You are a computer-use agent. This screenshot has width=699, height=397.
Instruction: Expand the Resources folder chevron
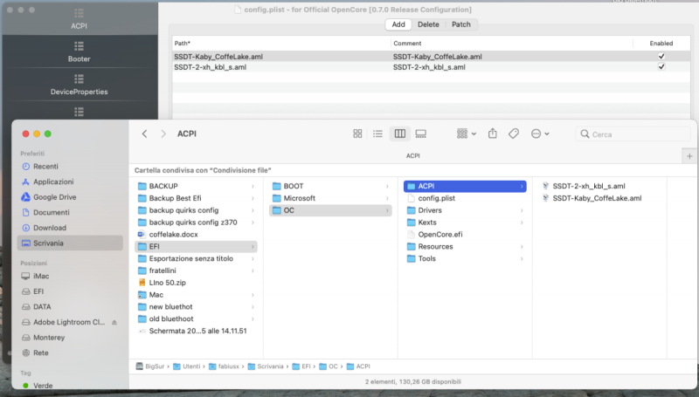pos(522,247)
